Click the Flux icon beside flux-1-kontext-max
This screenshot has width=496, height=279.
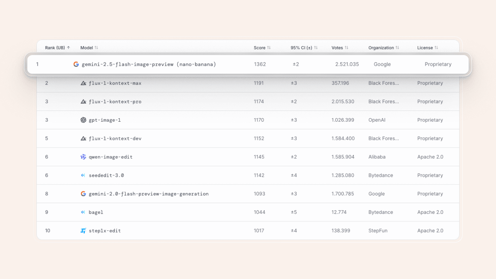tap(83, 83)
